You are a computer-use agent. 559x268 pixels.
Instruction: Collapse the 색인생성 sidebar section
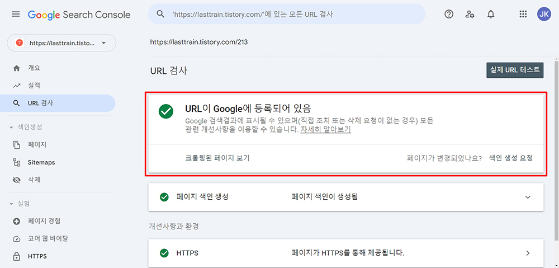click(x=11, y=128)
